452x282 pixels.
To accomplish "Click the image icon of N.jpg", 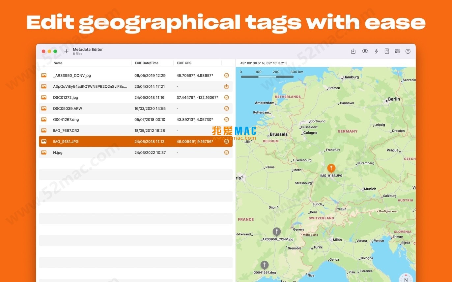I will pyautogui.click(x=43, y=153).
